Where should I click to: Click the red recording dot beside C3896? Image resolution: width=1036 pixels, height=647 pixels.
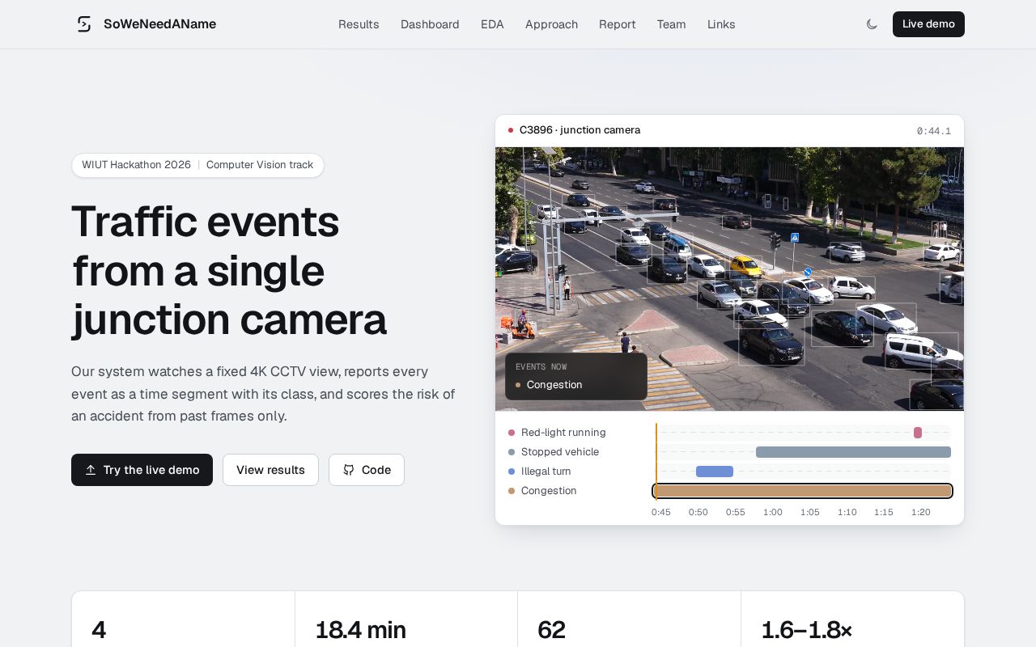(x=511, y=130)
